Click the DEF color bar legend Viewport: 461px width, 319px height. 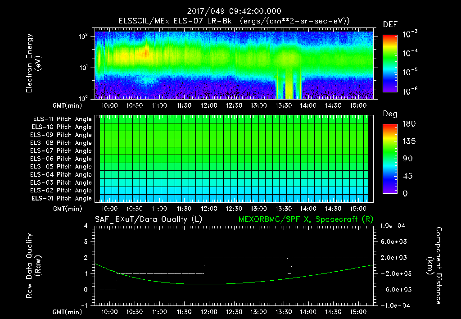point(390,63)
